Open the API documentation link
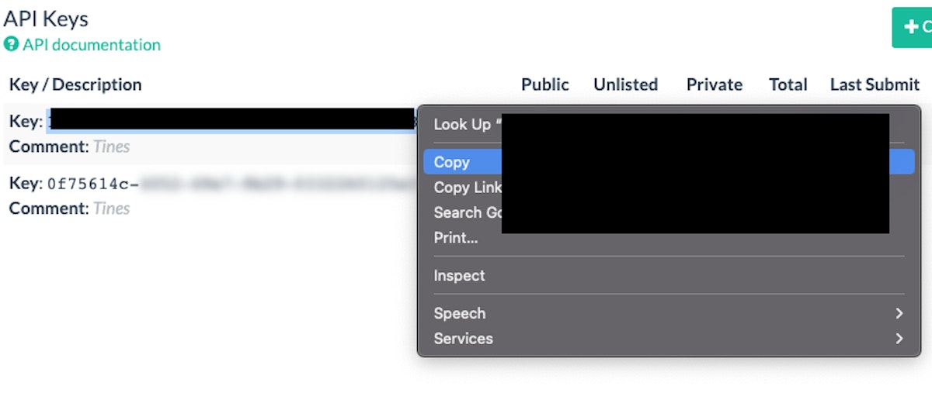 91,45
